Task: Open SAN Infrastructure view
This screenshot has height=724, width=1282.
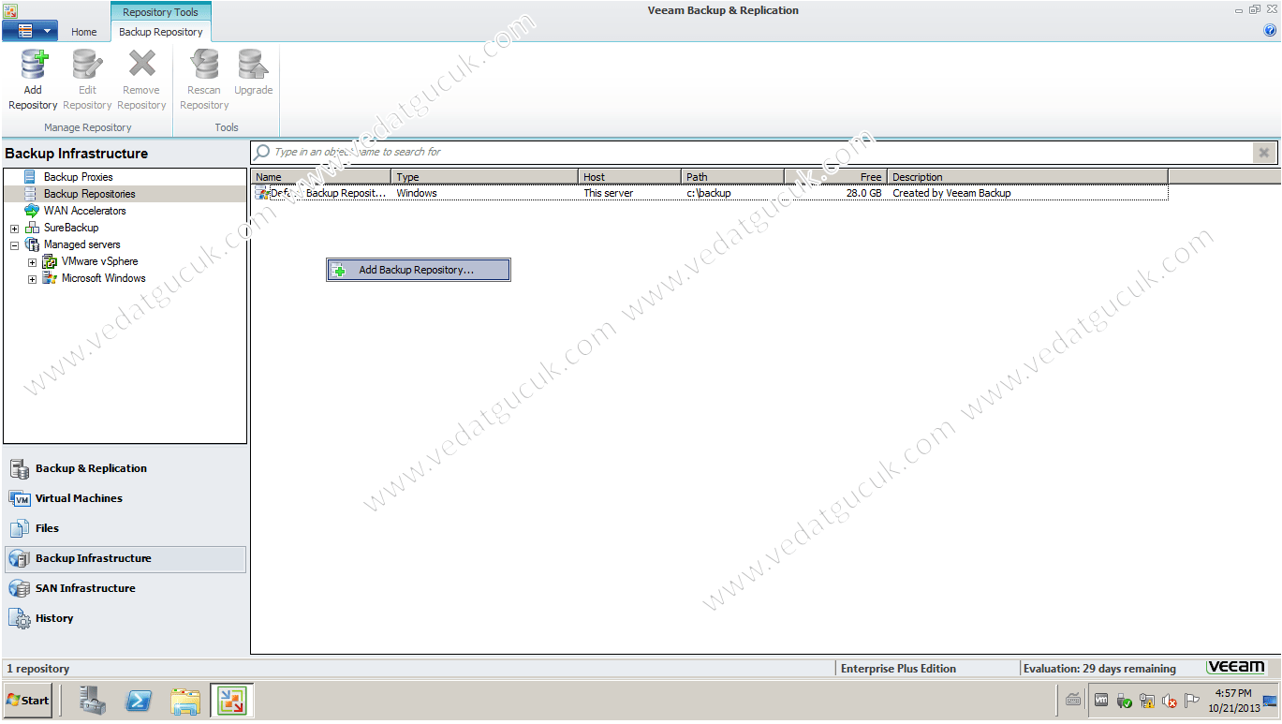Action: click(x=125, y=589)
